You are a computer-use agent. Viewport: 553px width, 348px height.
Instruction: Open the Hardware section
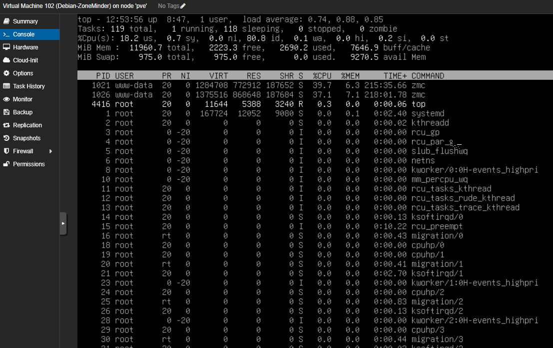tap(29, 47)
